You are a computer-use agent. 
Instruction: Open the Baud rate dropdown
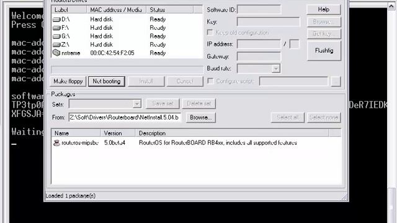click(x=275, y=69)
